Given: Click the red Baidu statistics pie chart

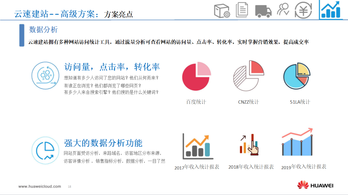Looking at the screenshot, I should pos(196,76).
